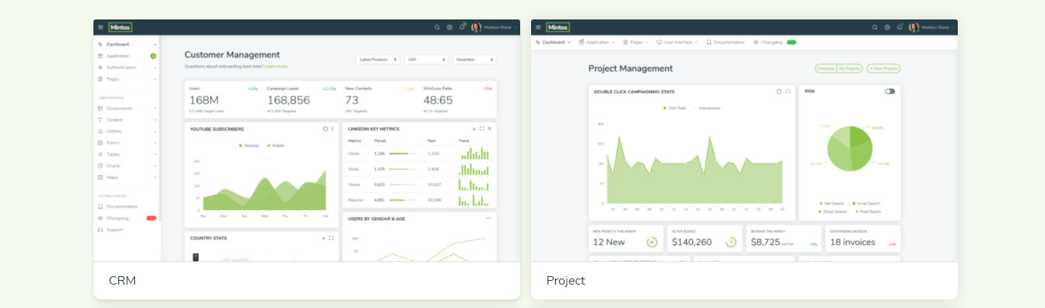Expand the Components sidebar item
Image resolution: width=1045 pixels, height=308 pixels.
pyautogui.click(x=127, y=108)
